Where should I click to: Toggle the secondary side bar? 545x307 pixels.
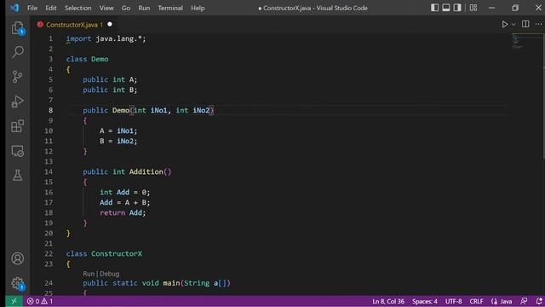[457, 8]
